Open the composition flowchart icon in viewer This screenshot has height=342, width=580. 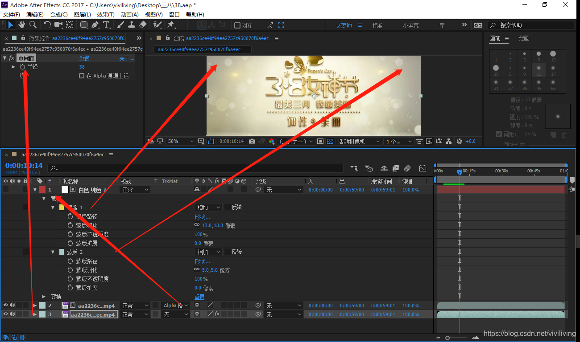click(x=448, y=141)
